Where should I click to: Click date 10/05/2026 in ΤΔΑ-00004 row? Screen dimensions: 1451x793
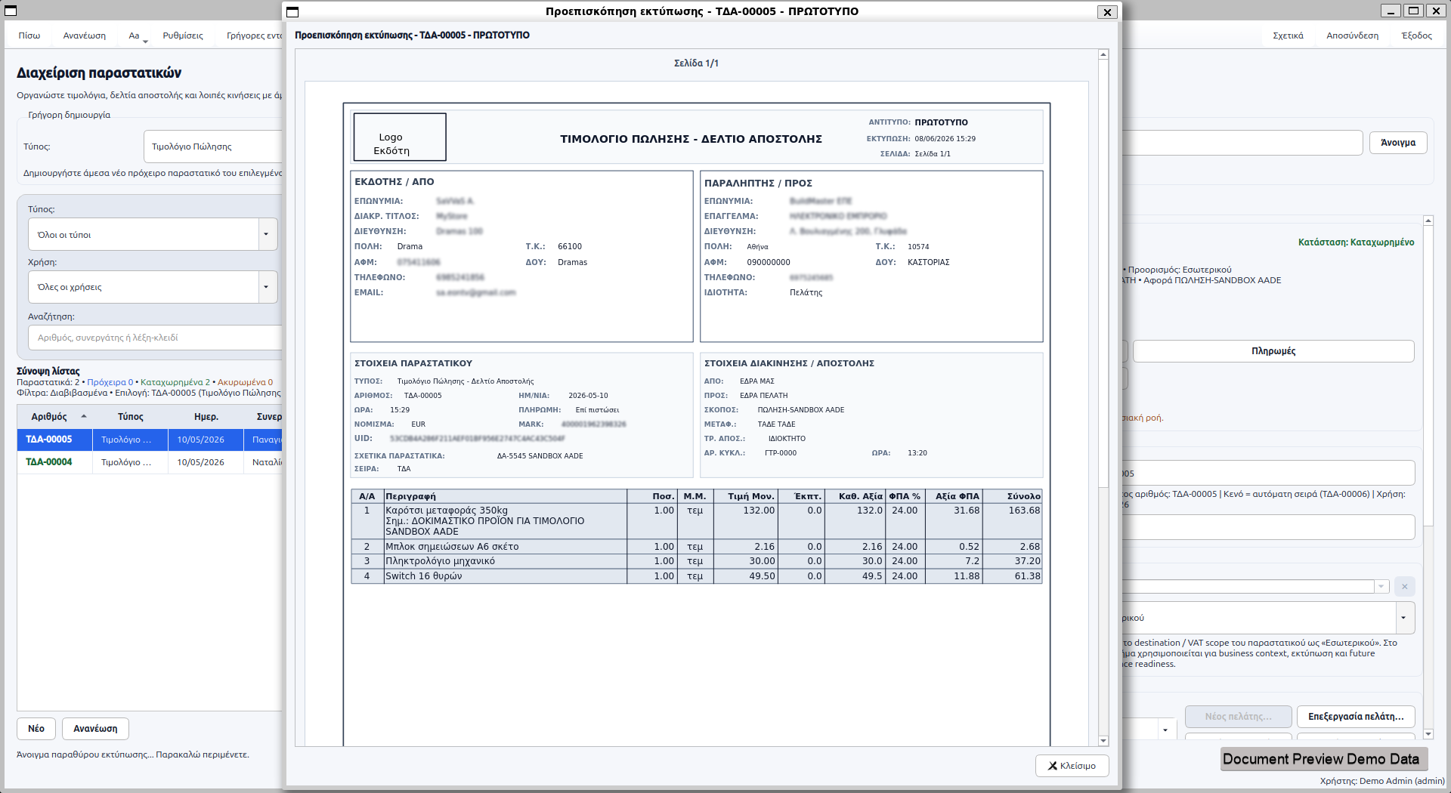coord(200,462)
